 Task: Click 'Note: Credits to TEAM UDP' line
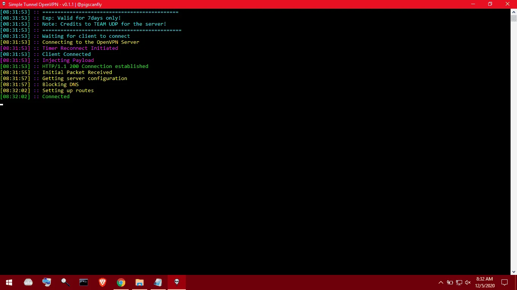[104, 24]
